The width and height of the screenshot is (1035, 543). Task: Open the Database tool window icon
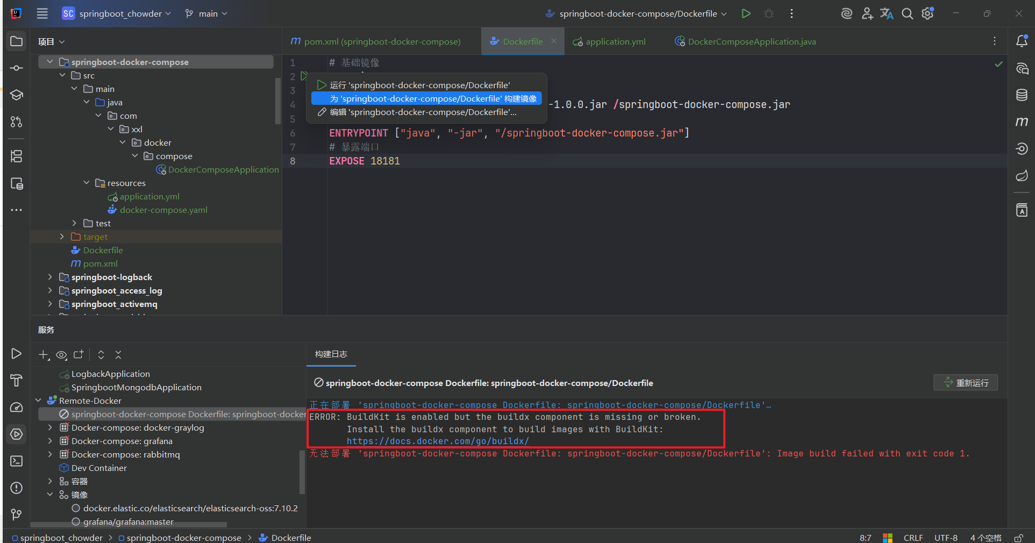[1022, 95]
